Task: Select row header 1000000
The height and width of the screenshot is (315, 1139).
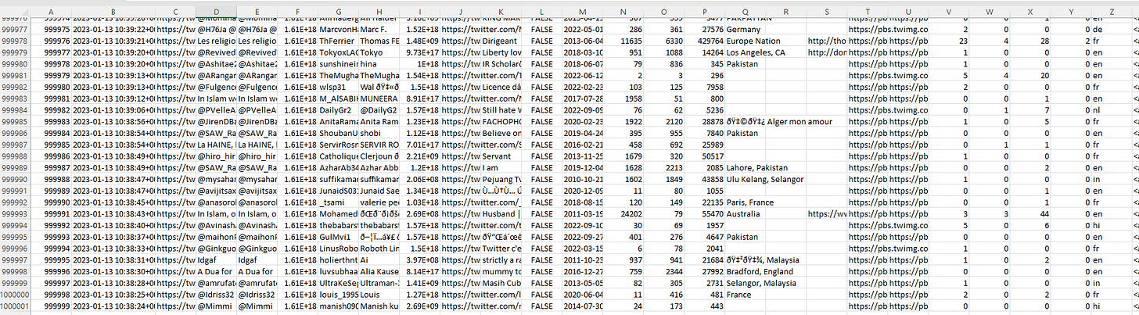Action: point(16,295)
